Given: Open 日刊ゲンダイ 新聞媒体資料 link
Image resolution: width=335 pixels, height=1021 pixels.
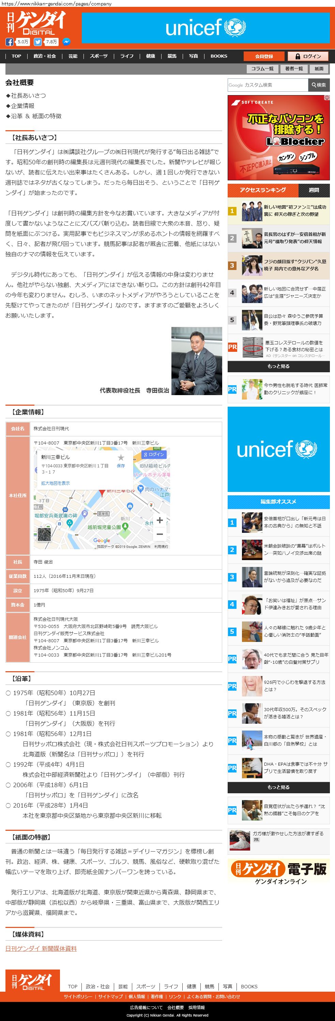Looking at the screenshot, I should [41, 948].
